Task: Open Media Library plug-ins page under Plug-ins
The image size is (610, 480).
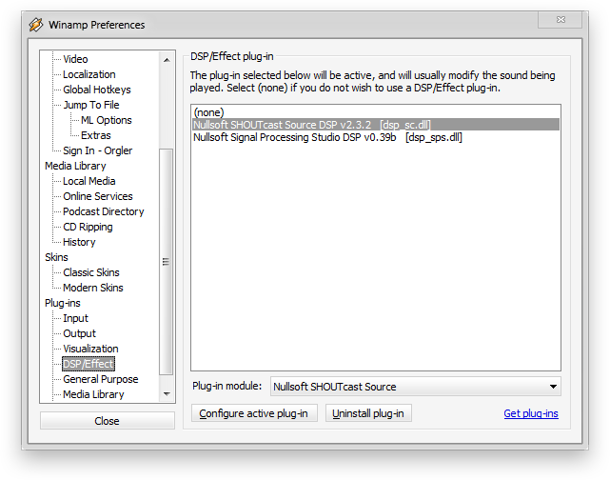Action: [93, 394]
